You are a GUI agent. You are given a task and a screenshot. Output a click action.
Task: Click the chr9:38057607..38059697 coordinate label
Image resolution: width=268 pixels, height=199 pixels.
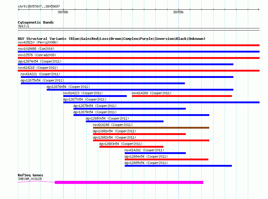click(x=39, y=6)
